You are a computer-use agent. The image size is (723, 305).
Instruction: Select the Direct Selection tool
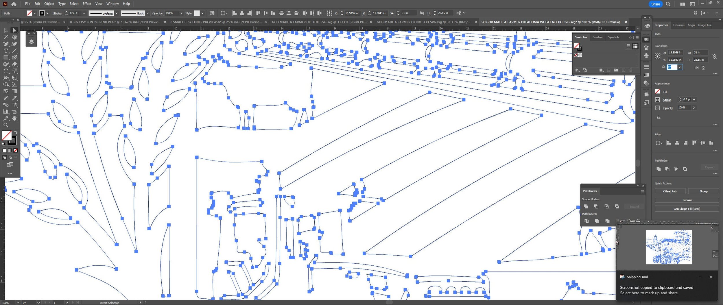pyautogui.click(x=14, y=30)
